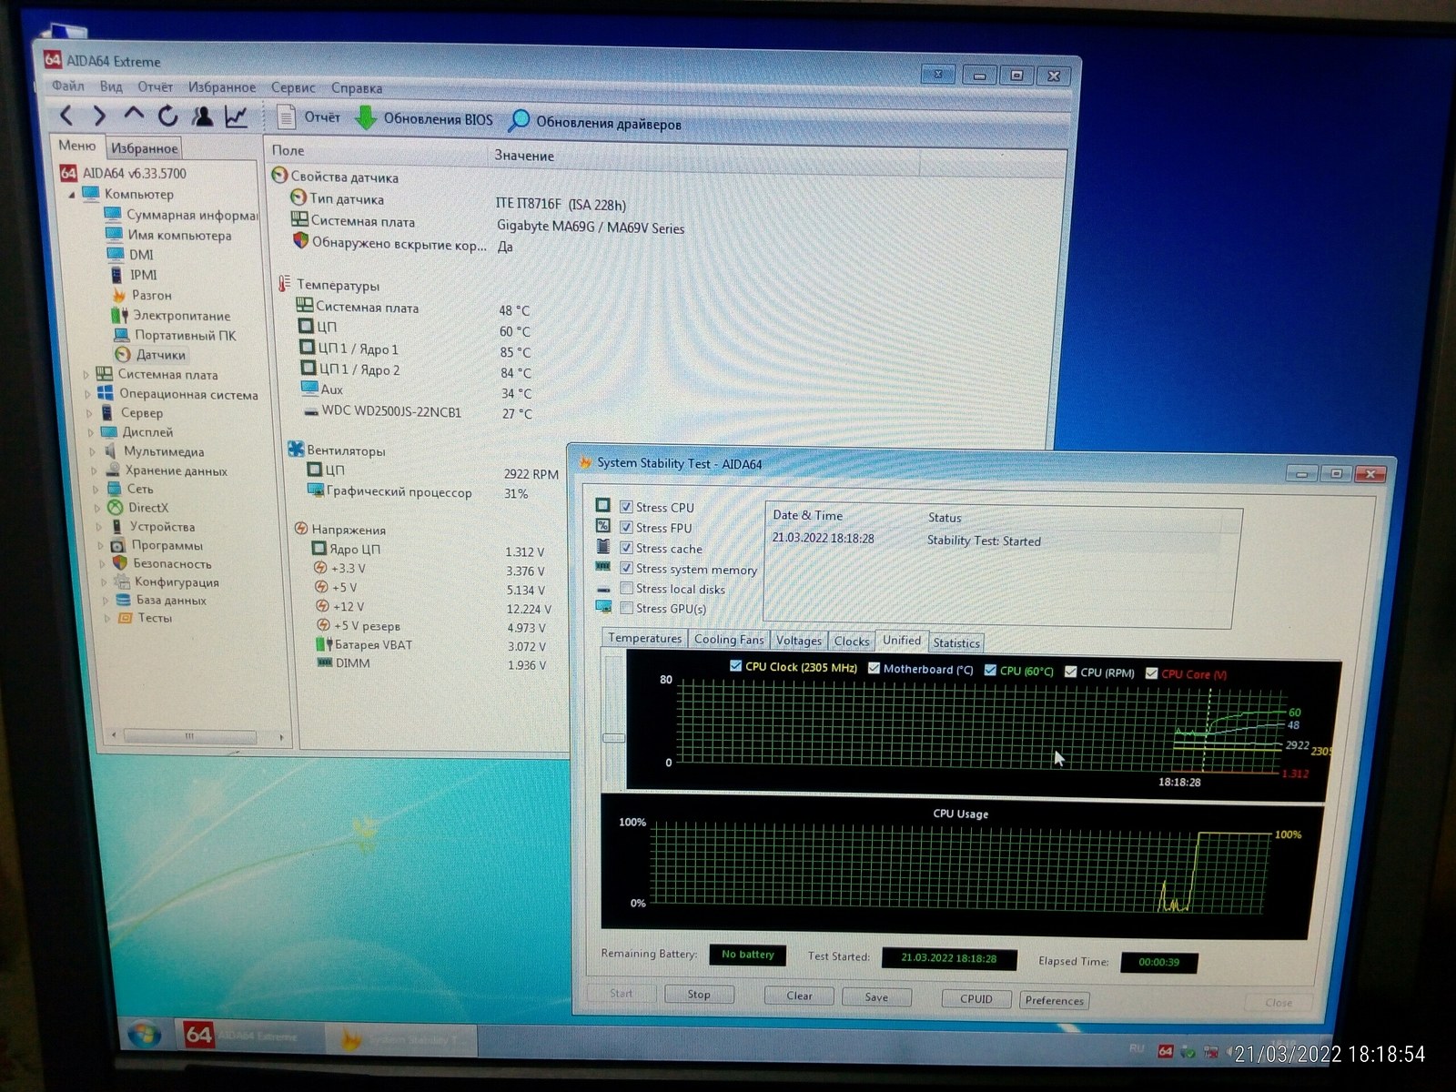Click the Тесты icon in tree

coord(125,618)
